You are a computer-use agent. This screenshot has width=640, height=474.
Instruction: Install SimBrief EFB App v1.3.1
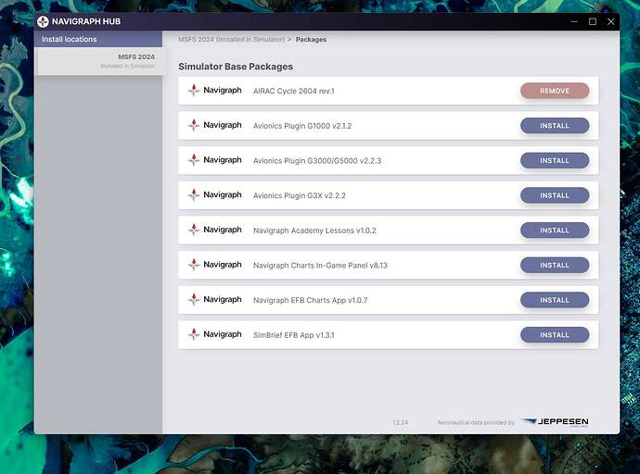point(555,335)
